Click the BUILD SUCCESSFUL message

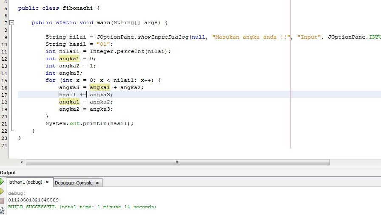point(82,207)
